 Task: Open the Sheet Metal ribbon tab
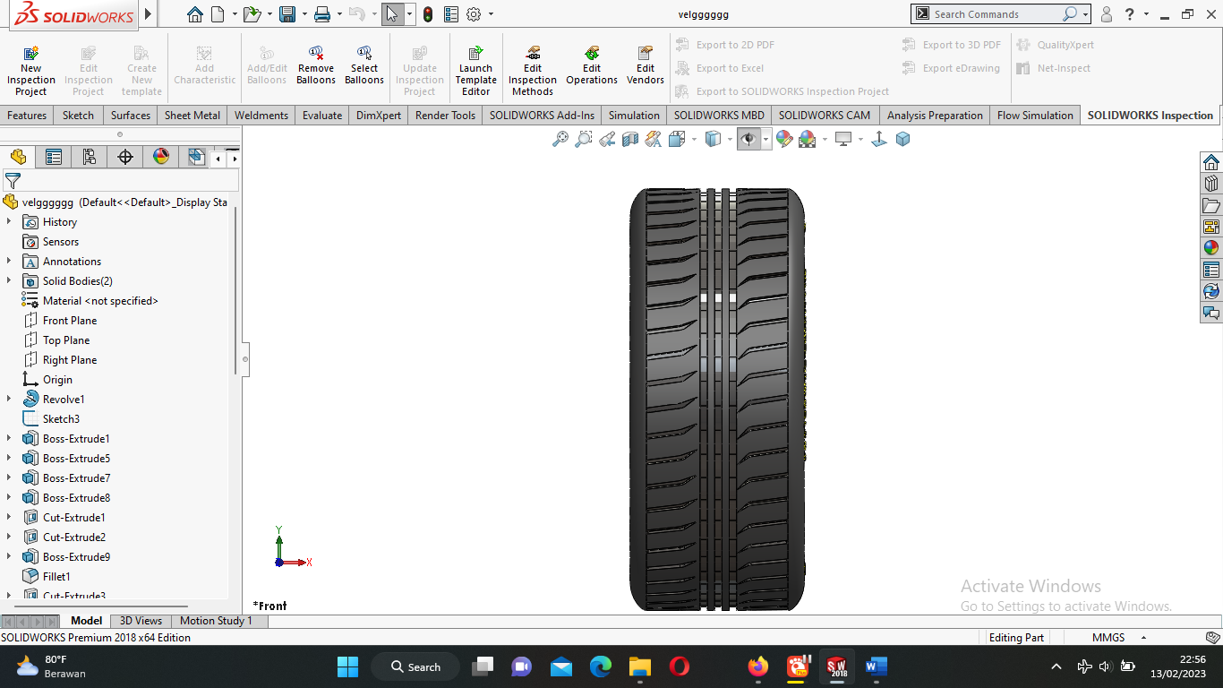tap(192, 116)
